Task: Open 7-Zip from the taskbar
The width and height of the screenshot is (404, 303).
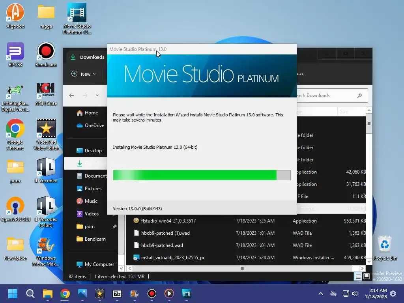Action: tap(117, 294)
